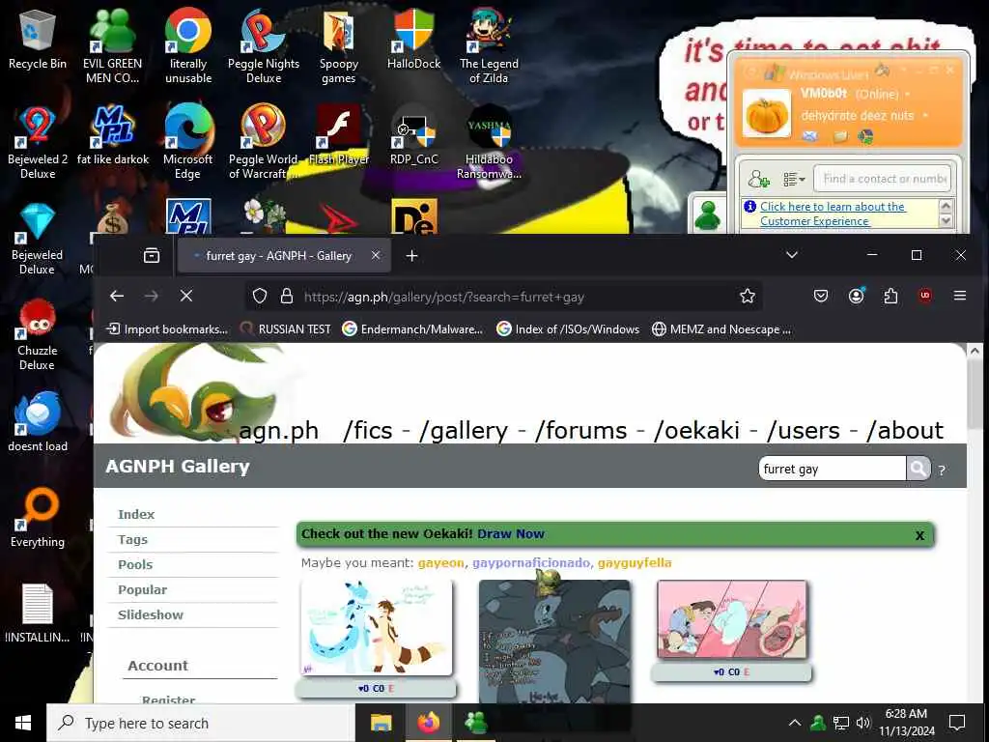Open the Import bookmarks... bookmark item
The width and height of the screenshot is (989, 742).
(167, 329)
